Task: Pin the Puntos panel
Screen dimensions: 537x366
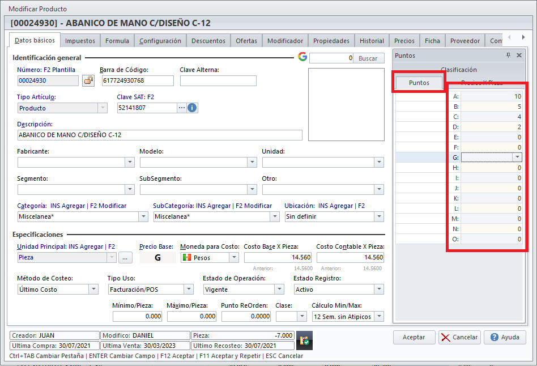Action: click(508, 56)
